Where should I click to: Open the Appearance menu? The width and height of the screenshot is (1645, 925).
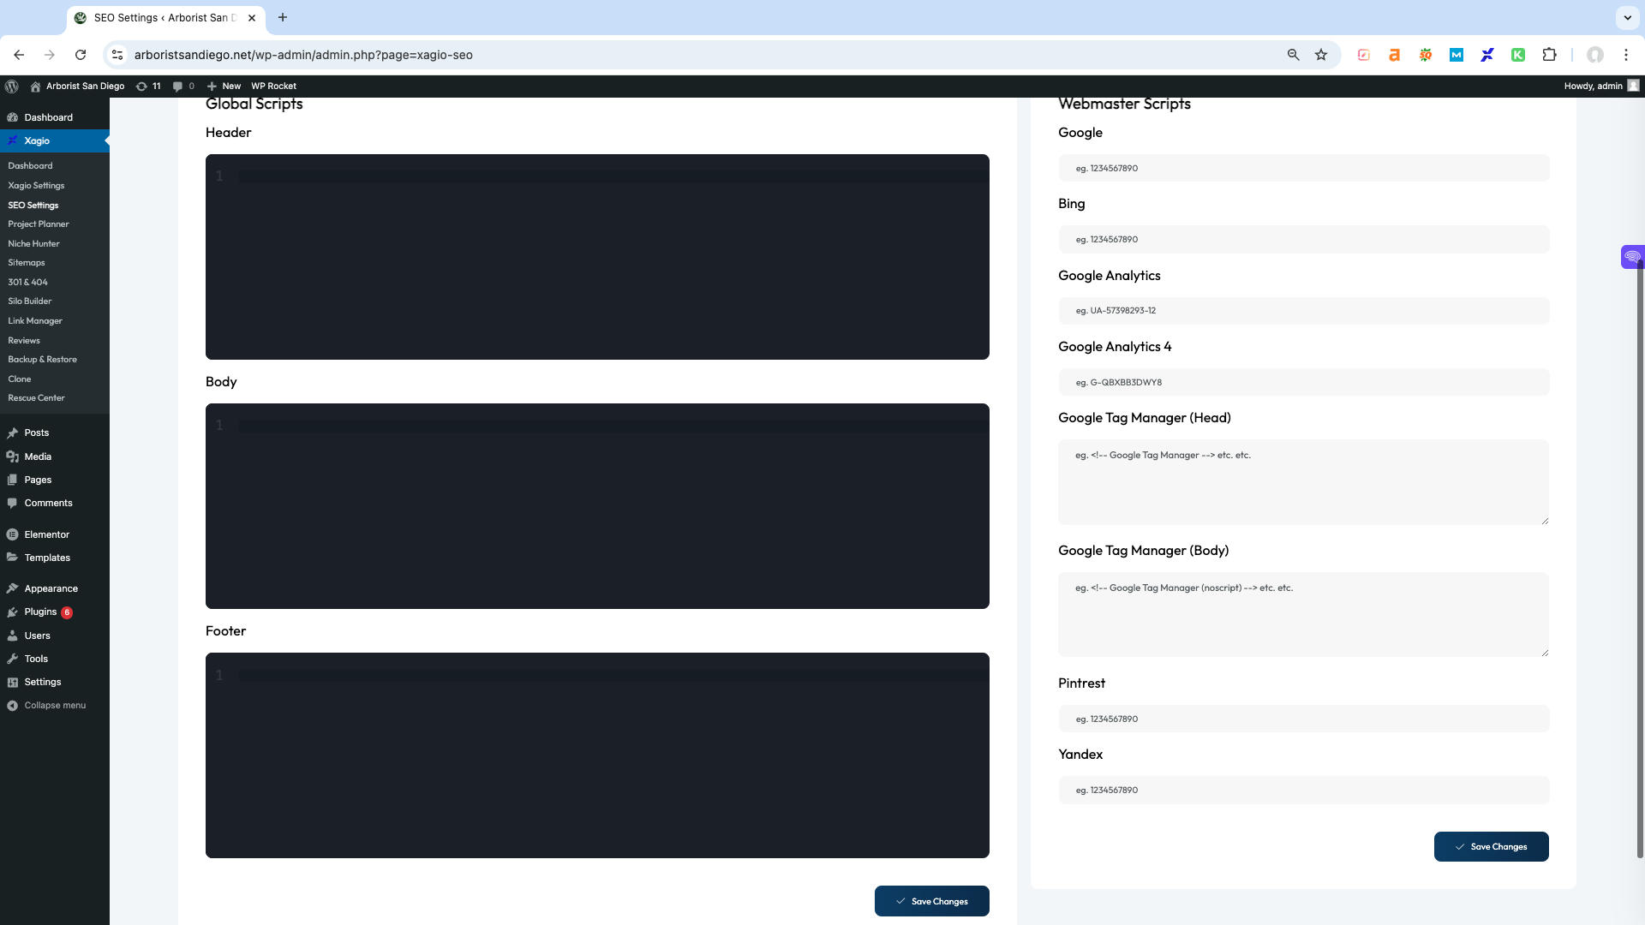[x=51, y=588]
